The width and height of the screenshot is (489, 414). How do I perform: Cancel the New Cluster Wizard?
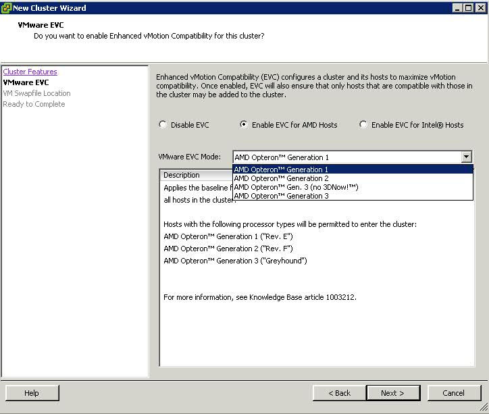[454, 393]
